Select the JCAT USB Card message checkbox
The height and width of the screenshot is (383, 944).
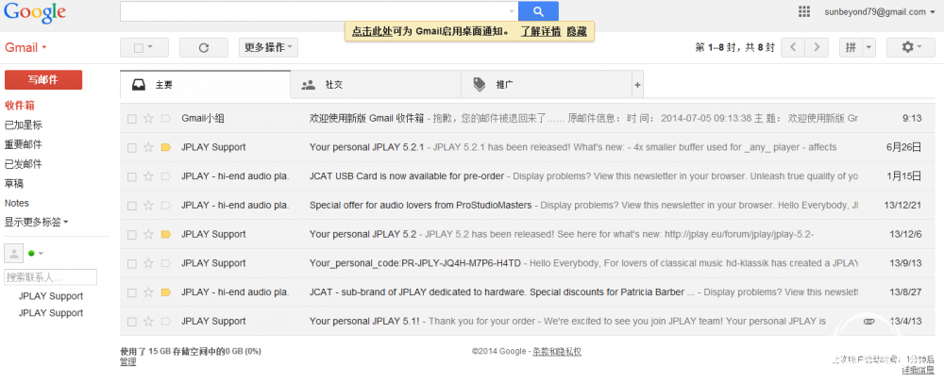tap(131, 176)
